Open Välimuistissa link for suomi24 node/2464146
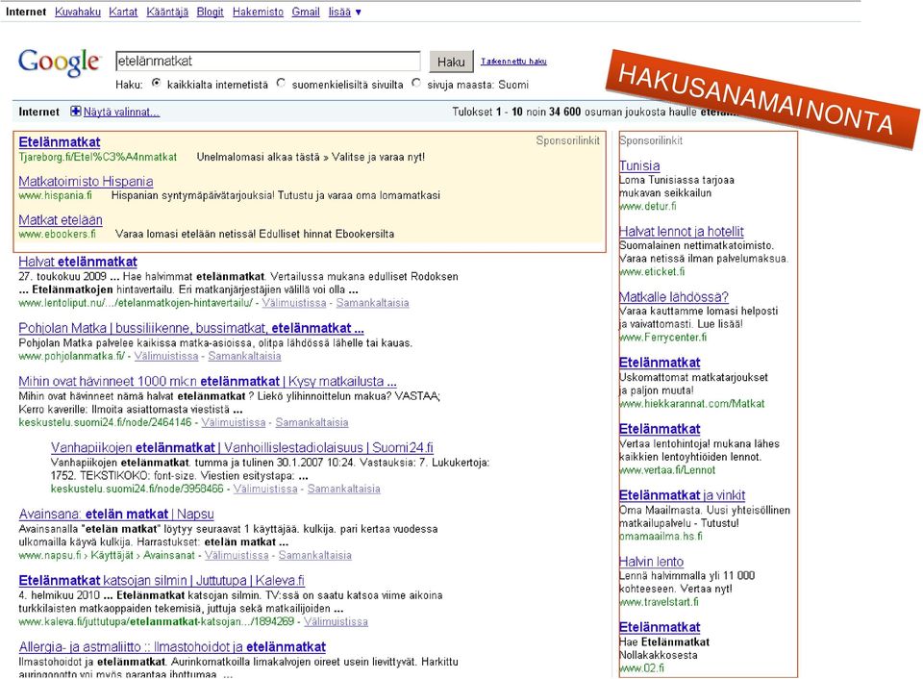The image size is (923, 679). 233,422
